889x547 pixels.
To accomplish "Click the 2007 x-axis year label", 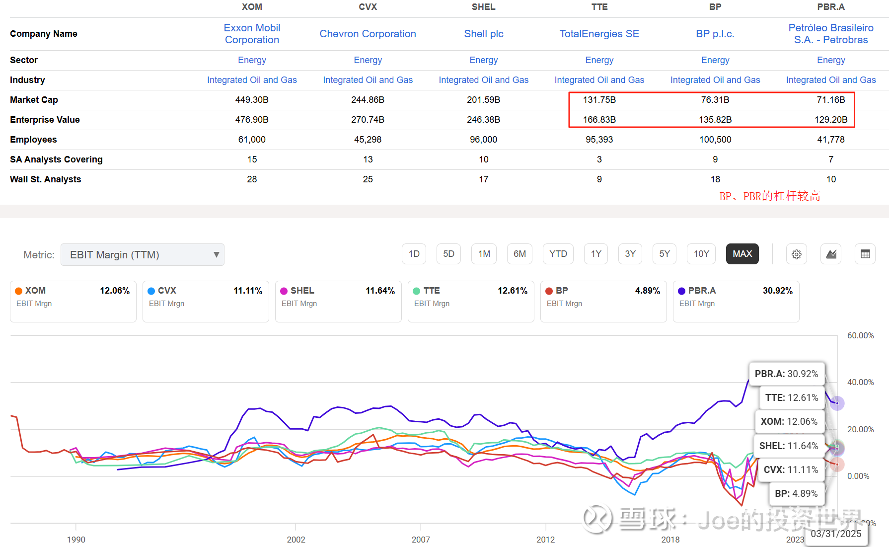I will coord(421,540).
